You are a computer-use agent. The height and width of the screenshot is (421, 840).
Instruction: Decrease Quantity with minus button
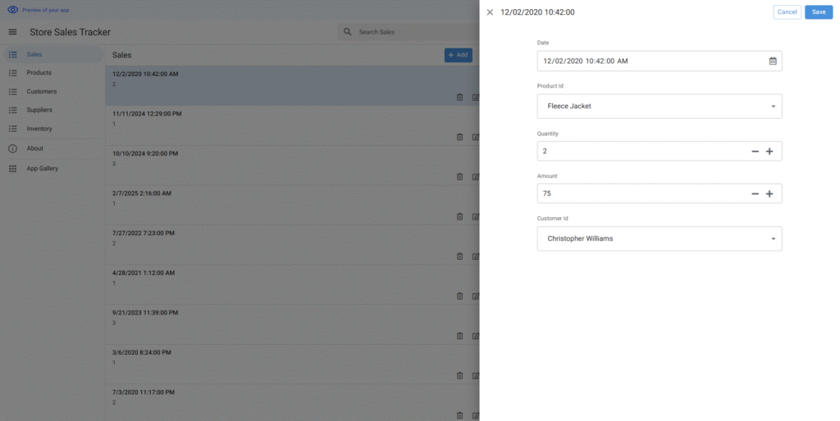755,152
